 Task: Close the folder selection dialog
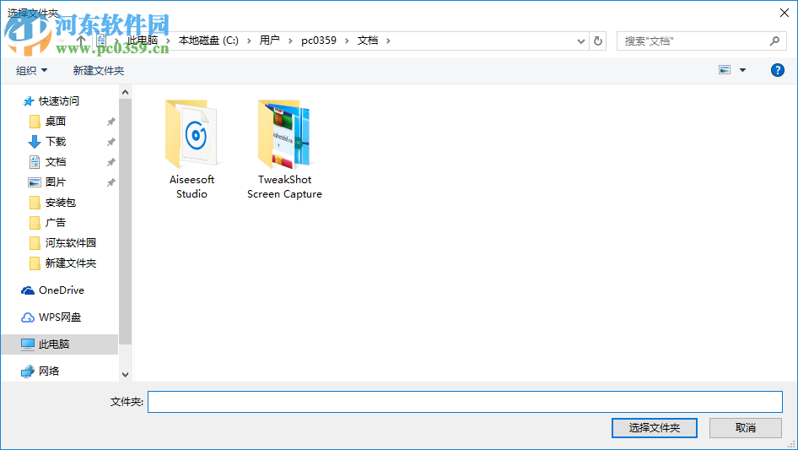785,13
